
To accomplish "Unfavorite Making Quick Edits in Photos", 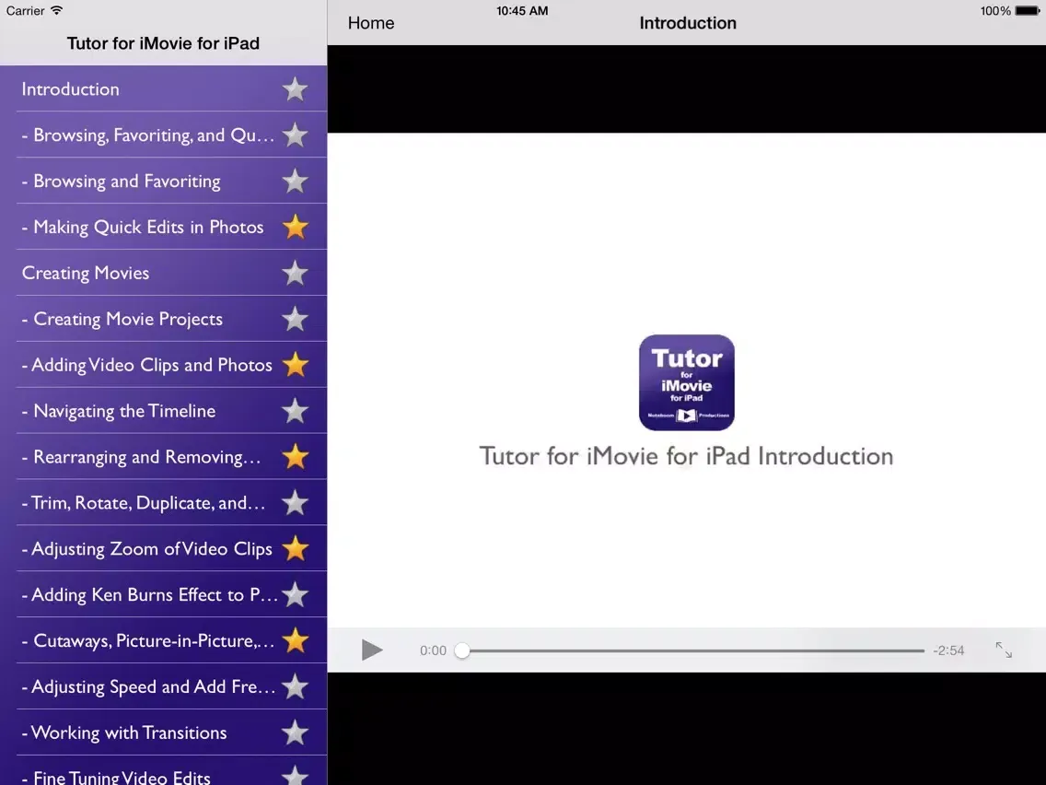I will point(295,227).
